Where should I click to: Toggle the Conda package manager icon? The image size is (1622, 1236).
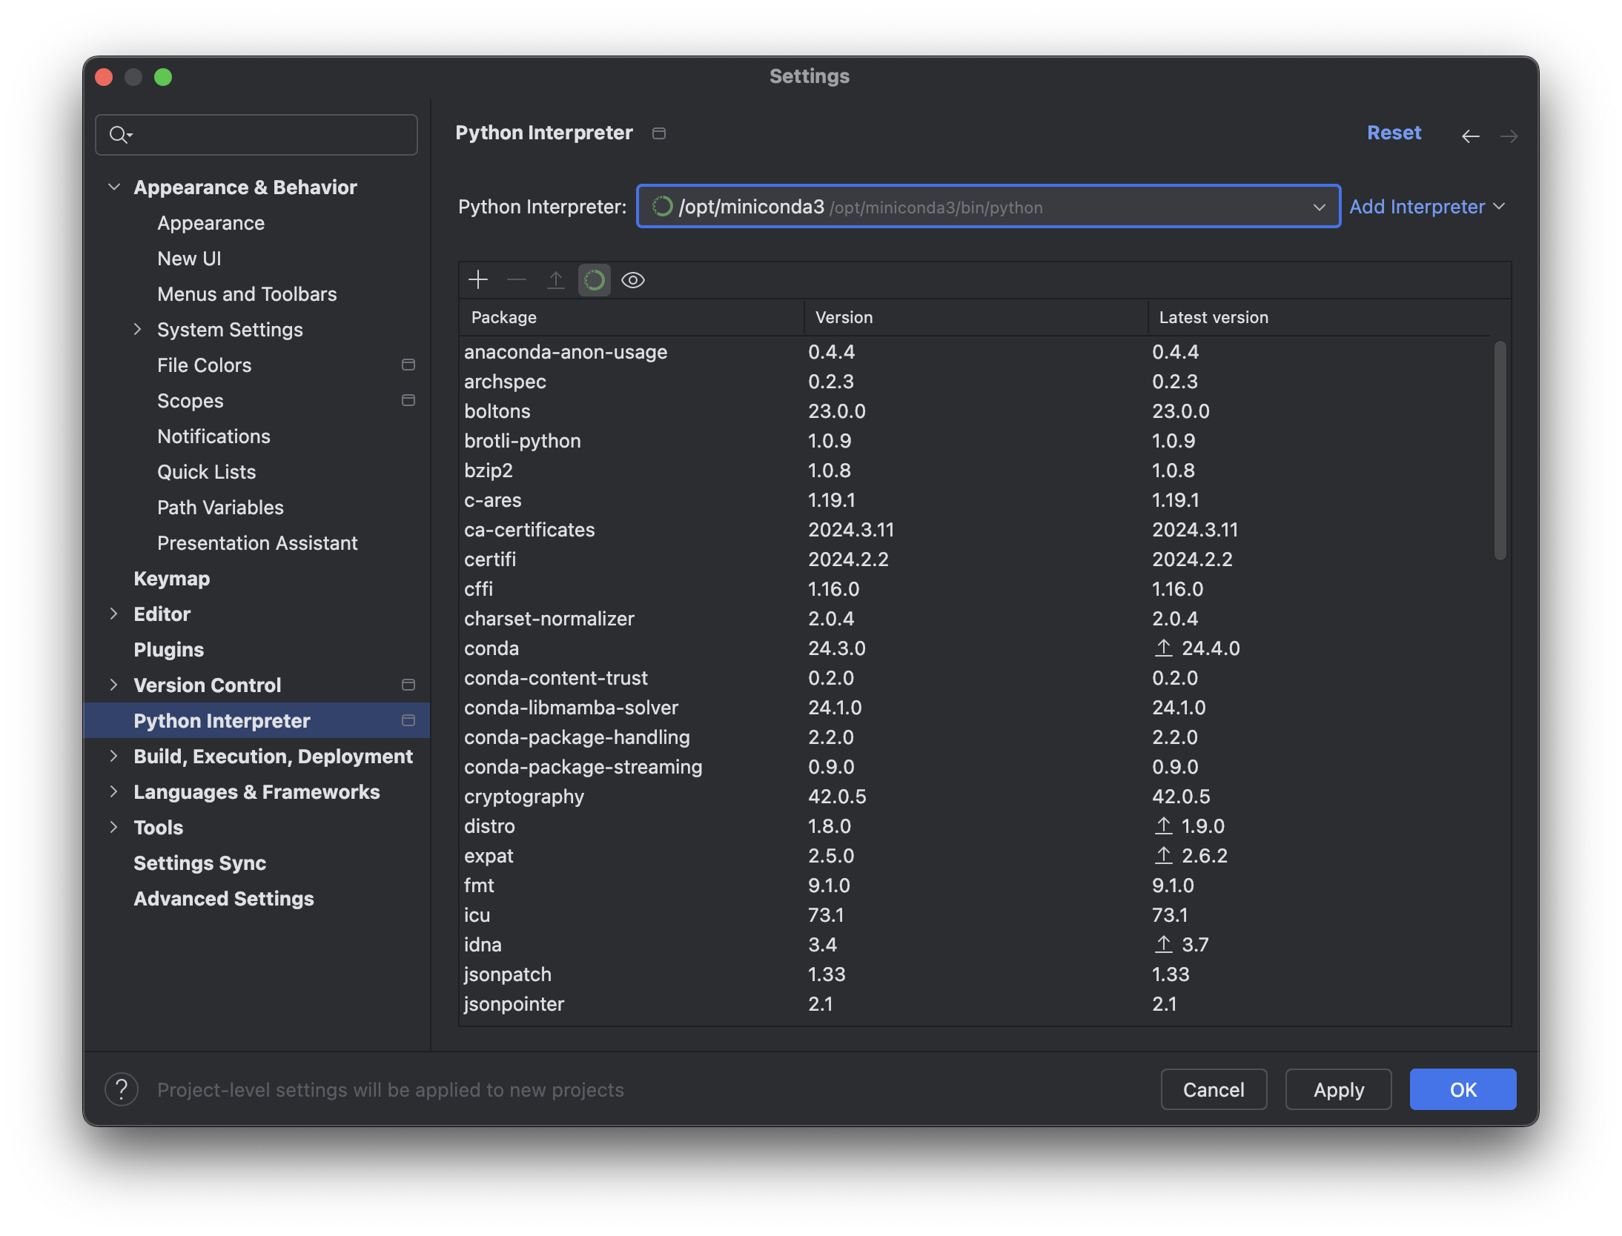pos(594,280)
